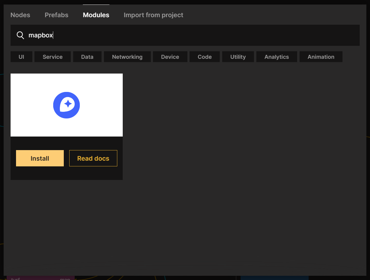370x280 pixels.
Task: Show only Analytics modules
Action: pyautogui.click(x=277, y=57)
